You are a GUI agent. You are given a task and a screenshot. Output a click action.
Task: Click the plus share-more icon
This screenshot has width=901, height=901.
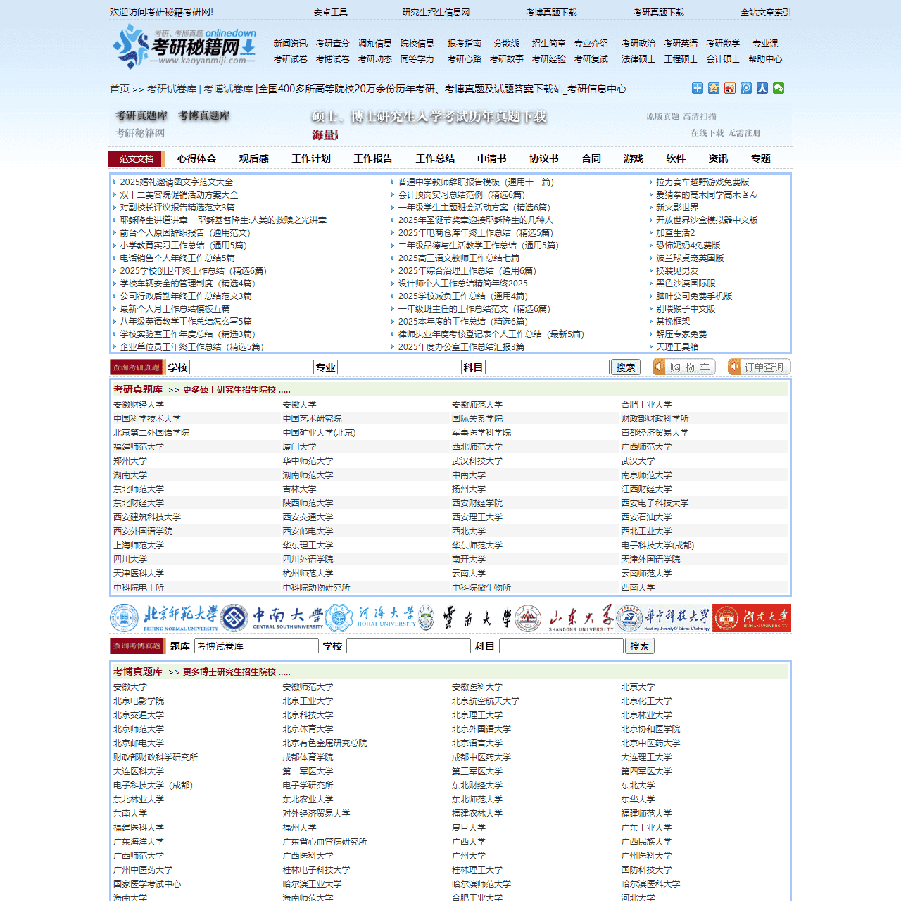coord(697,88)
